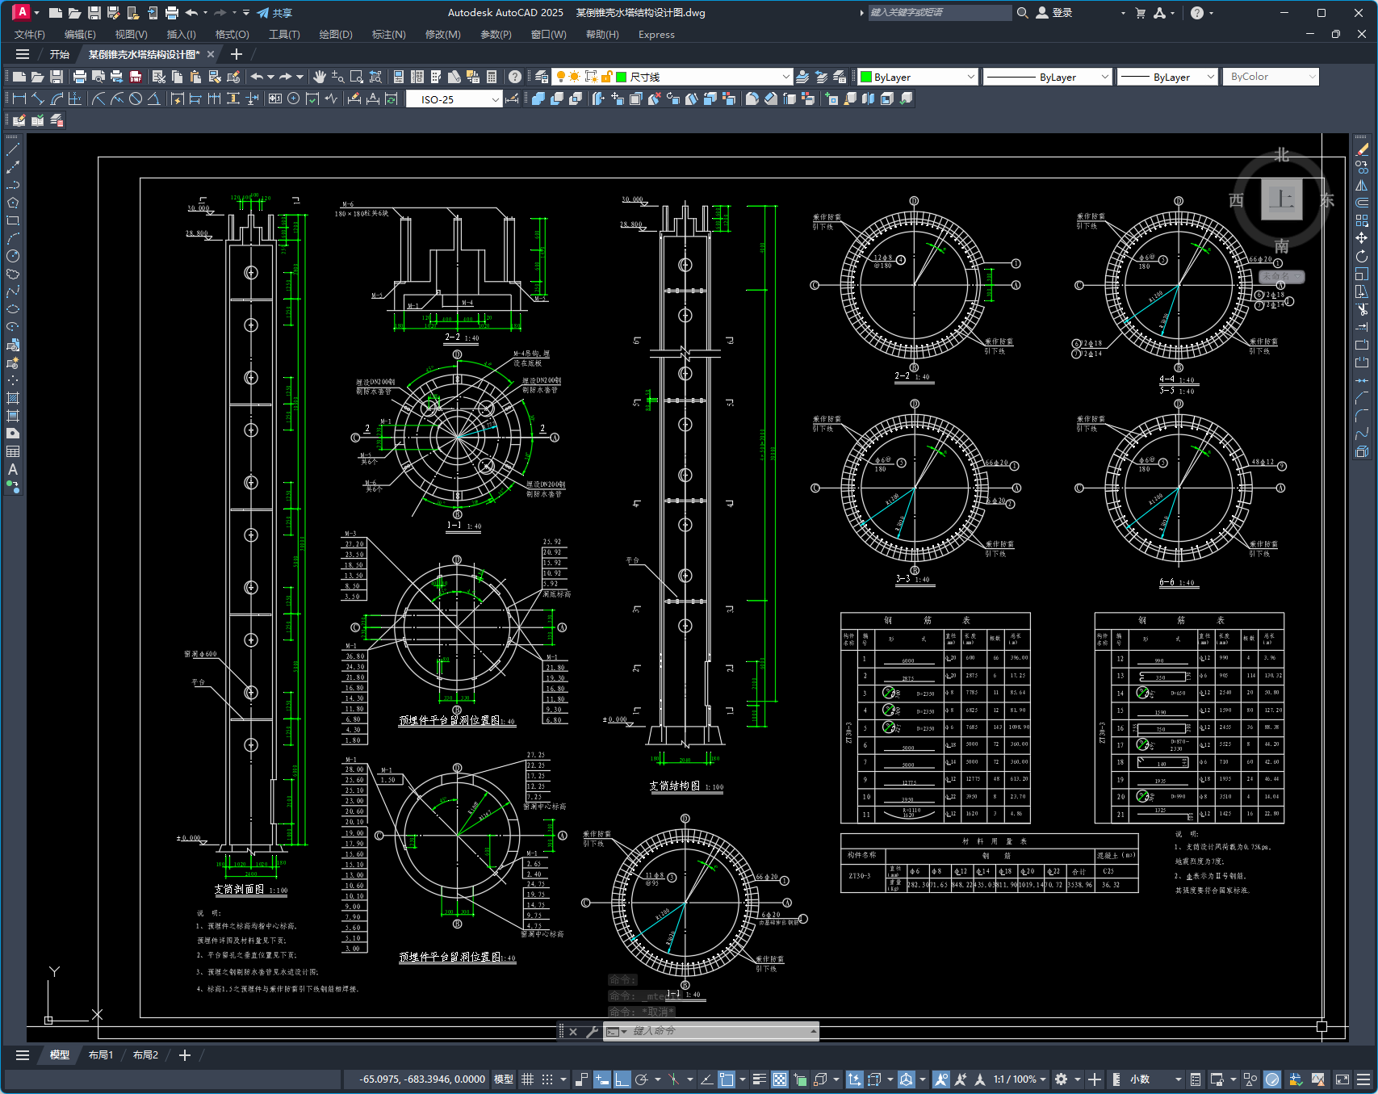Open the 视图(V) menu
1378x1094 pixels.
pyautogui.click(x=131, y=35)
